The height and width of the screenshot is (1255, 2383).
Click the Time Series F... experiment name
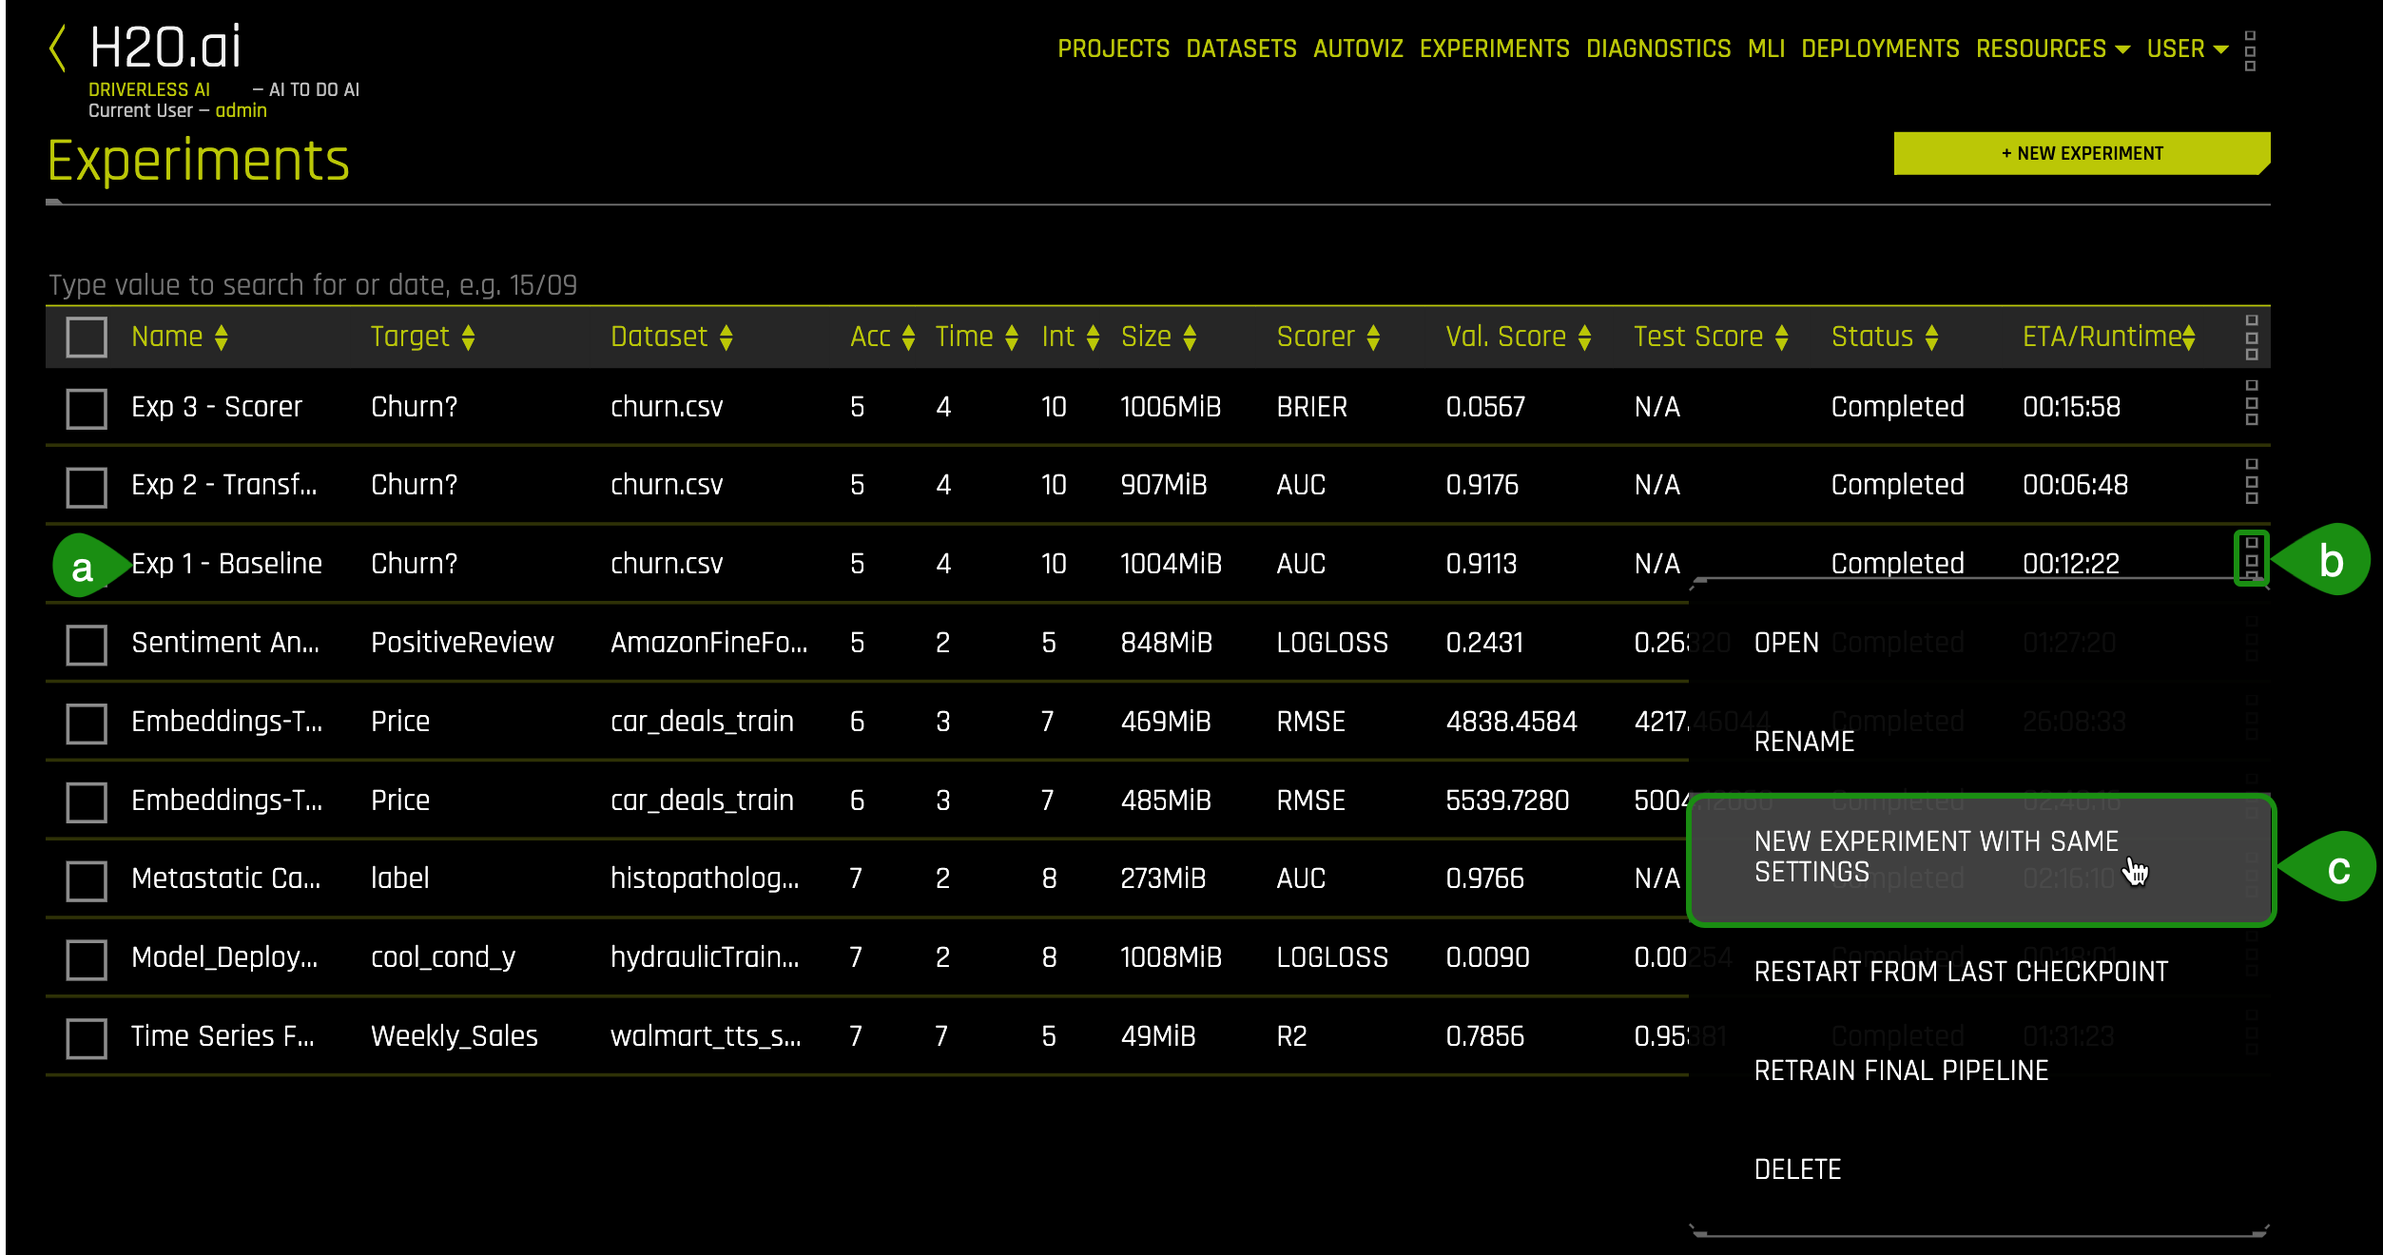point(223,1035)
